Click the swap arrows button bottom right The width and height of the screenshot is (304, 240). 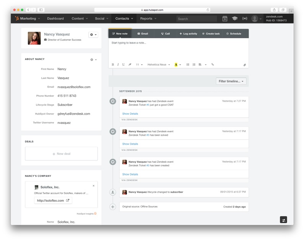click(283, 220)
